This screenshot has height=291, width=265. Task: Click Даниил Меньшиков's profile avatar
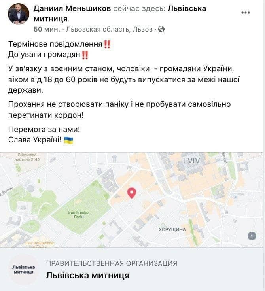coord(19,14)
